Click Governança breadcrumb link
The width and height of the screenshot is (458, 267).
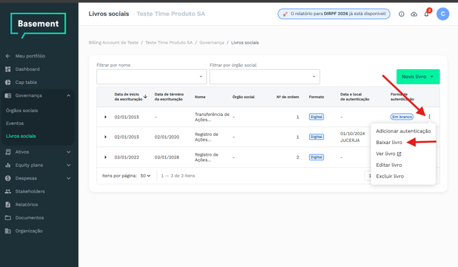point(212,42)
